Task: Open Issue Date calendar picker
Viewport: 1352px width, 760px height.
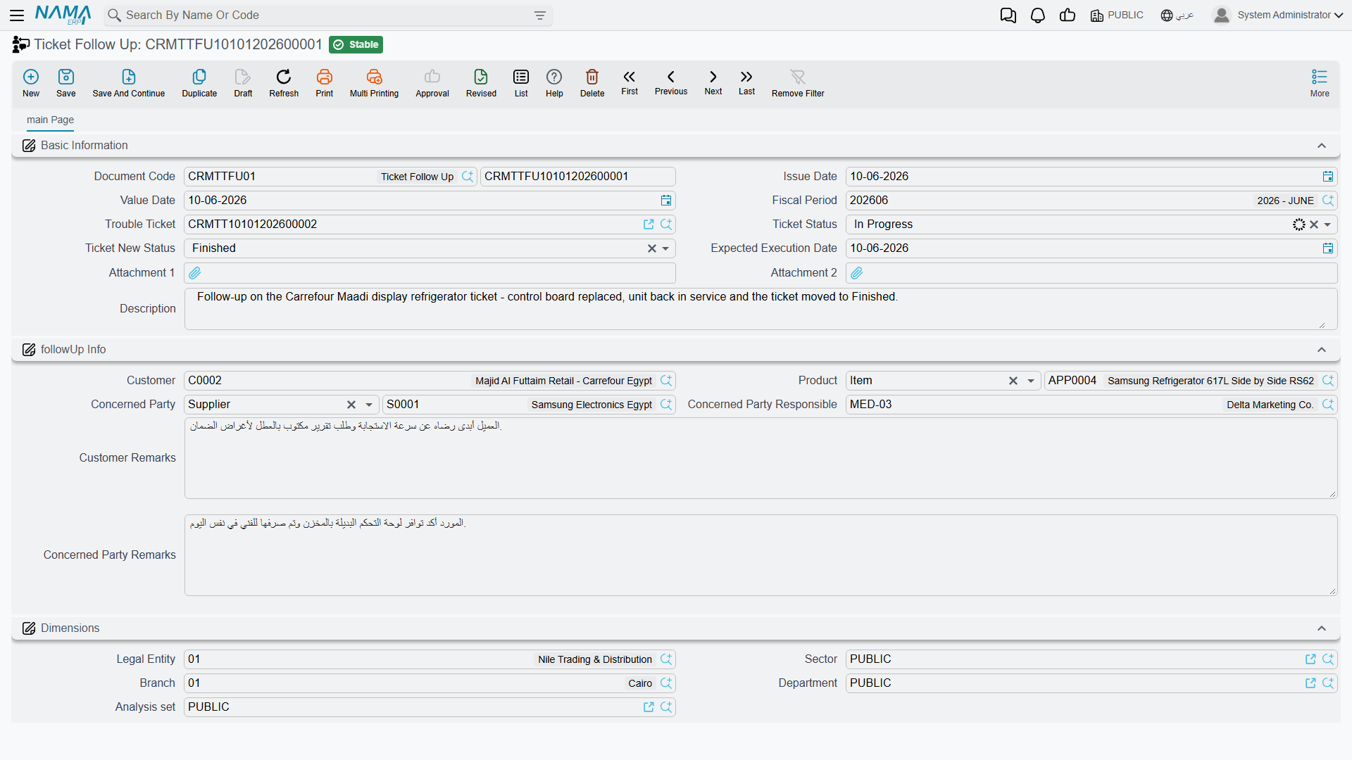Action: [x=1328, y=177]
